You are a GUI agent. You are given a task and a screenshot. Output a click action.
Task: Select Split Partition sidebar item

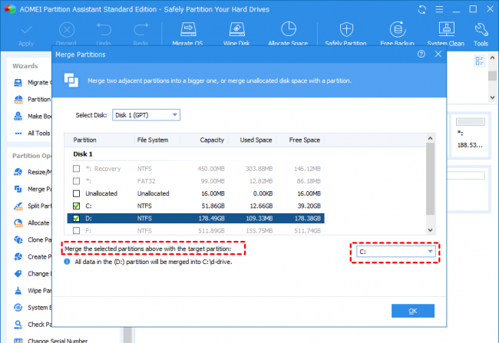click(33, 206)
